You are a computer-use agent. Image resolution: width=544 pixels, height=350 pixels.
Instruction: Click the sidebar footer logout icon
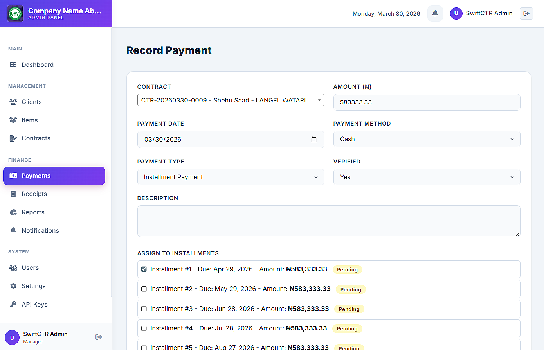point(99,337)
